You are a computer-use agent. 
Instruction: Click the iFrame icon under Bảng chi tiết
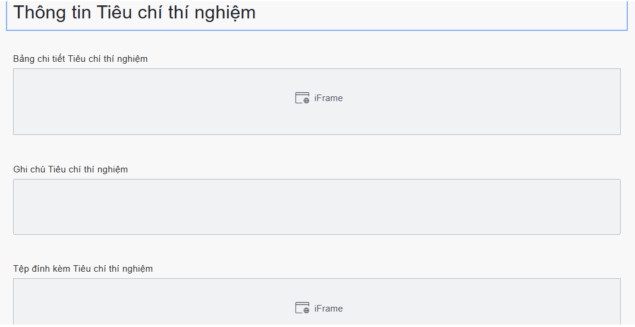tap(302, 98)
